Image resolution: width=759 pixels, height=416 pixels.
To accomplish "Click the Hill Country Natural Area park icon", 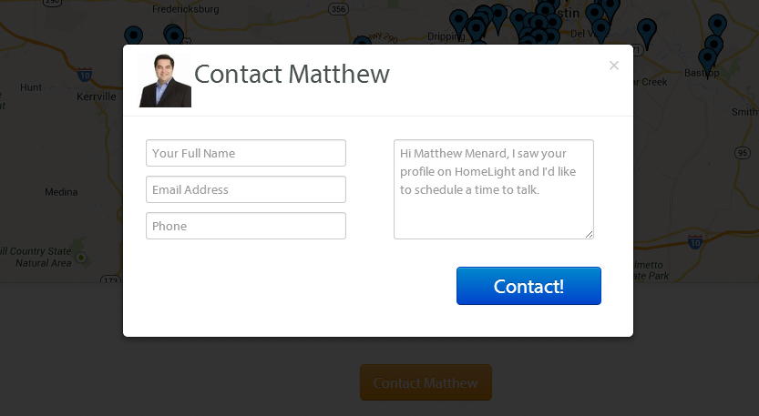I will point(81,258).
